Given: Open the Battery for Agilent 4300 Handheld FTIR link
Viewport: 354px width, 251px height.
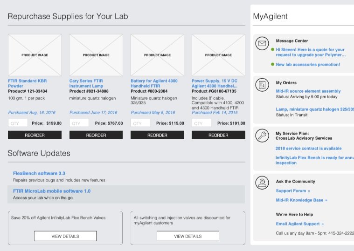Looking at the screenshot, I should tap(154, 83).
